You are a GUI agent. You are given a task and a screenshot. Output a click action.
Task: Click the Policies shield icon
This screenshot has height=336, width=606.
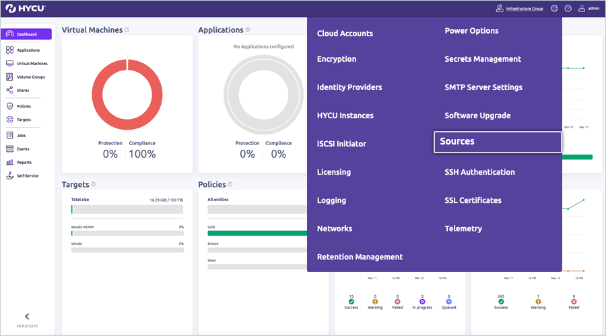coord(9,106)
